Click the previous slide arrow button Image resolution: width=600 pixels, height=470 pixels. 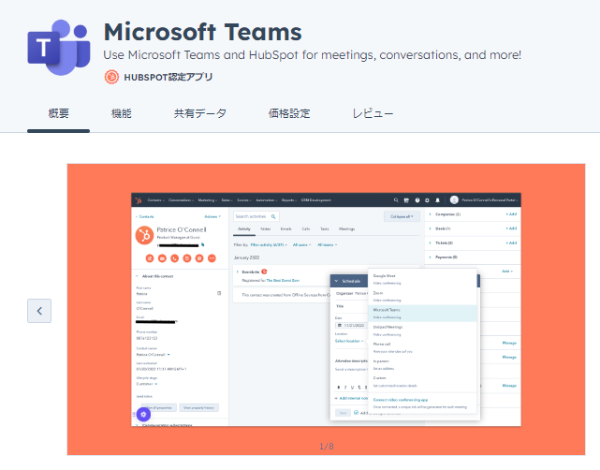(x=39, y=311)
